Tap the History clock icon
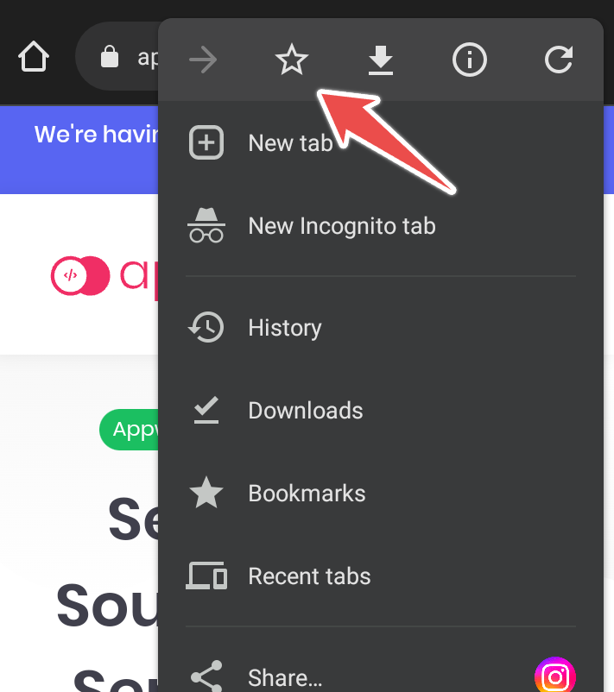Image resolution: width=614 pixels, height=692 pixels. pos(206,328)
